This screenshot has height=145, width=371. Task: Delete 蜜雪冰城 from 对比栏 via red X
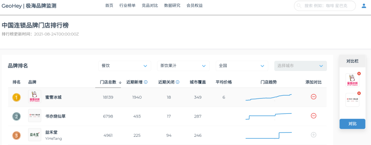359,74
